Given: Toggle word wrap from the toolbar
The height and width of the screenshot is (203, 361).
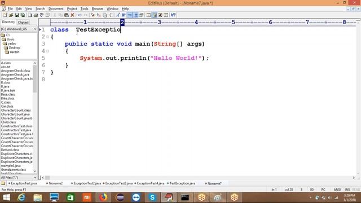Looking at the screenshot, I should (x=124, y=15).
